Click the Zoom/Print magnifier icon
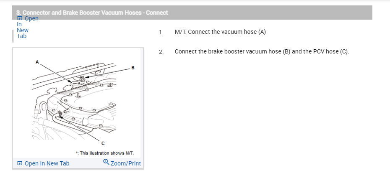Image resolution: width=390 pixels, height=178 pixels. (x=106, y=163)
